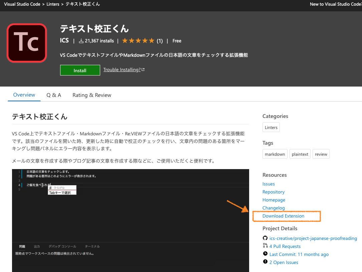Open the Rating & Review tab
The height and width of the screenshot is (272, 362).
[x=92, y=95]
